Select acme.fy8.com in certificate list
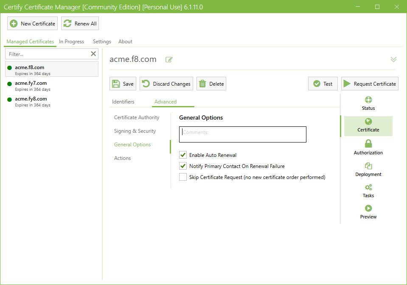The width and height of the screenshot is (407, 285). click(52, 102)
